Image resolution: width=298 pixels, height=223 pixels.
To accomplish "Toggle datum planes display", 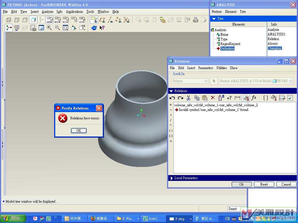I will 102,20.
